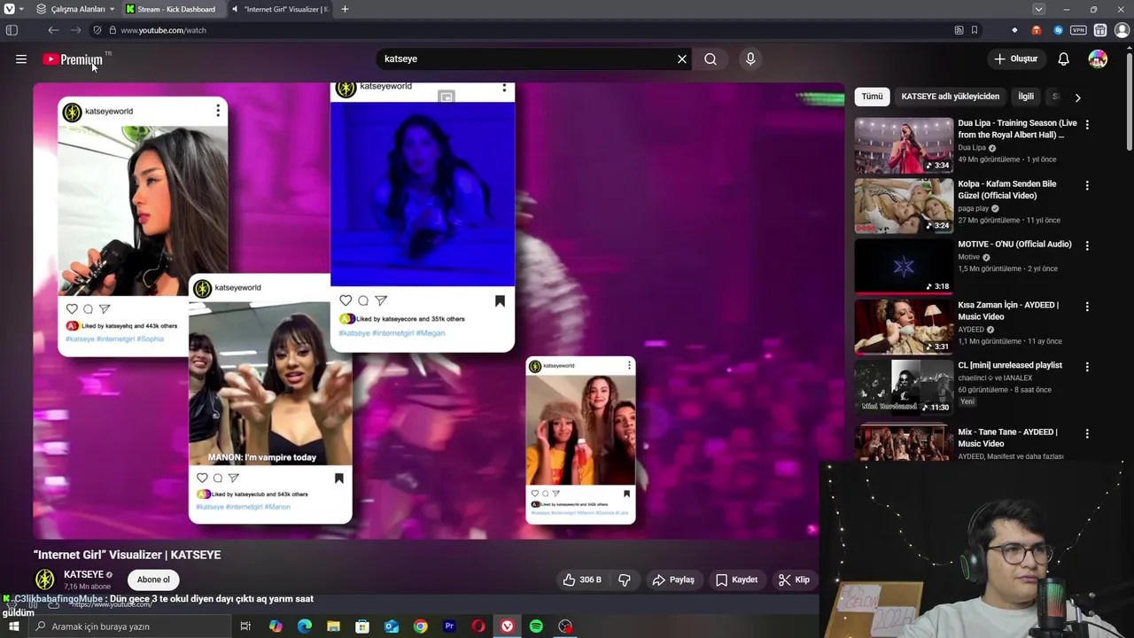Select the İlgili filter chip
This screenshot has height=638, width=1134.
tap(1026, 97)
